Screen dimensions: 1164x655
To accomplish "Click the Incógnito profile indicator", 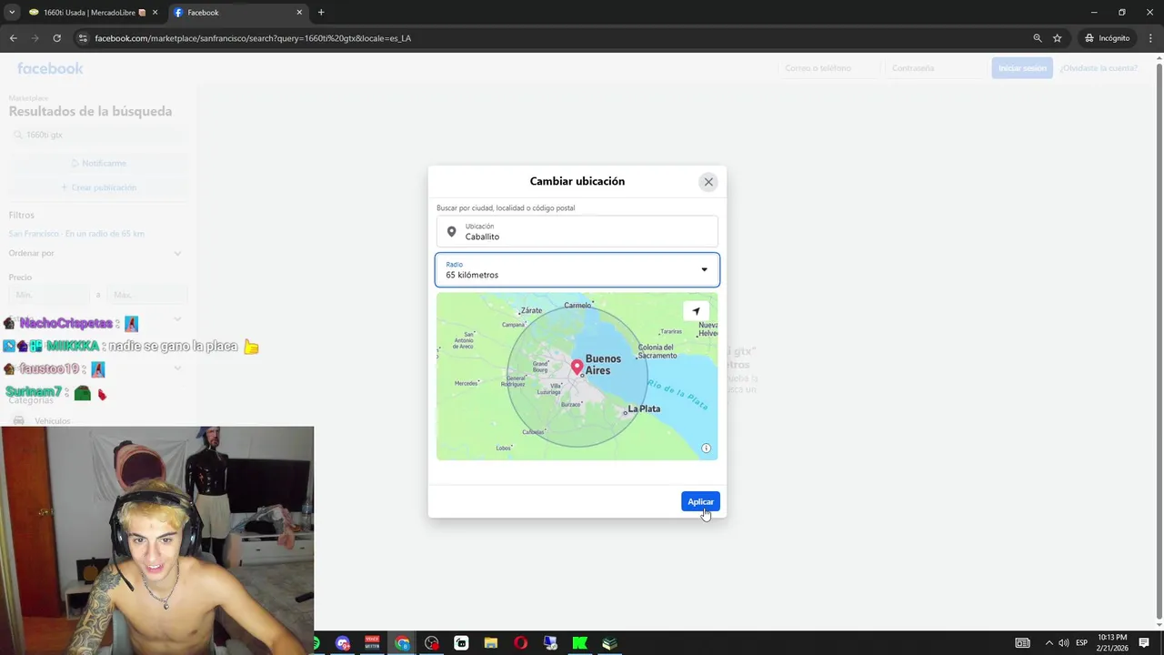I will click(x=1108, y=38).
